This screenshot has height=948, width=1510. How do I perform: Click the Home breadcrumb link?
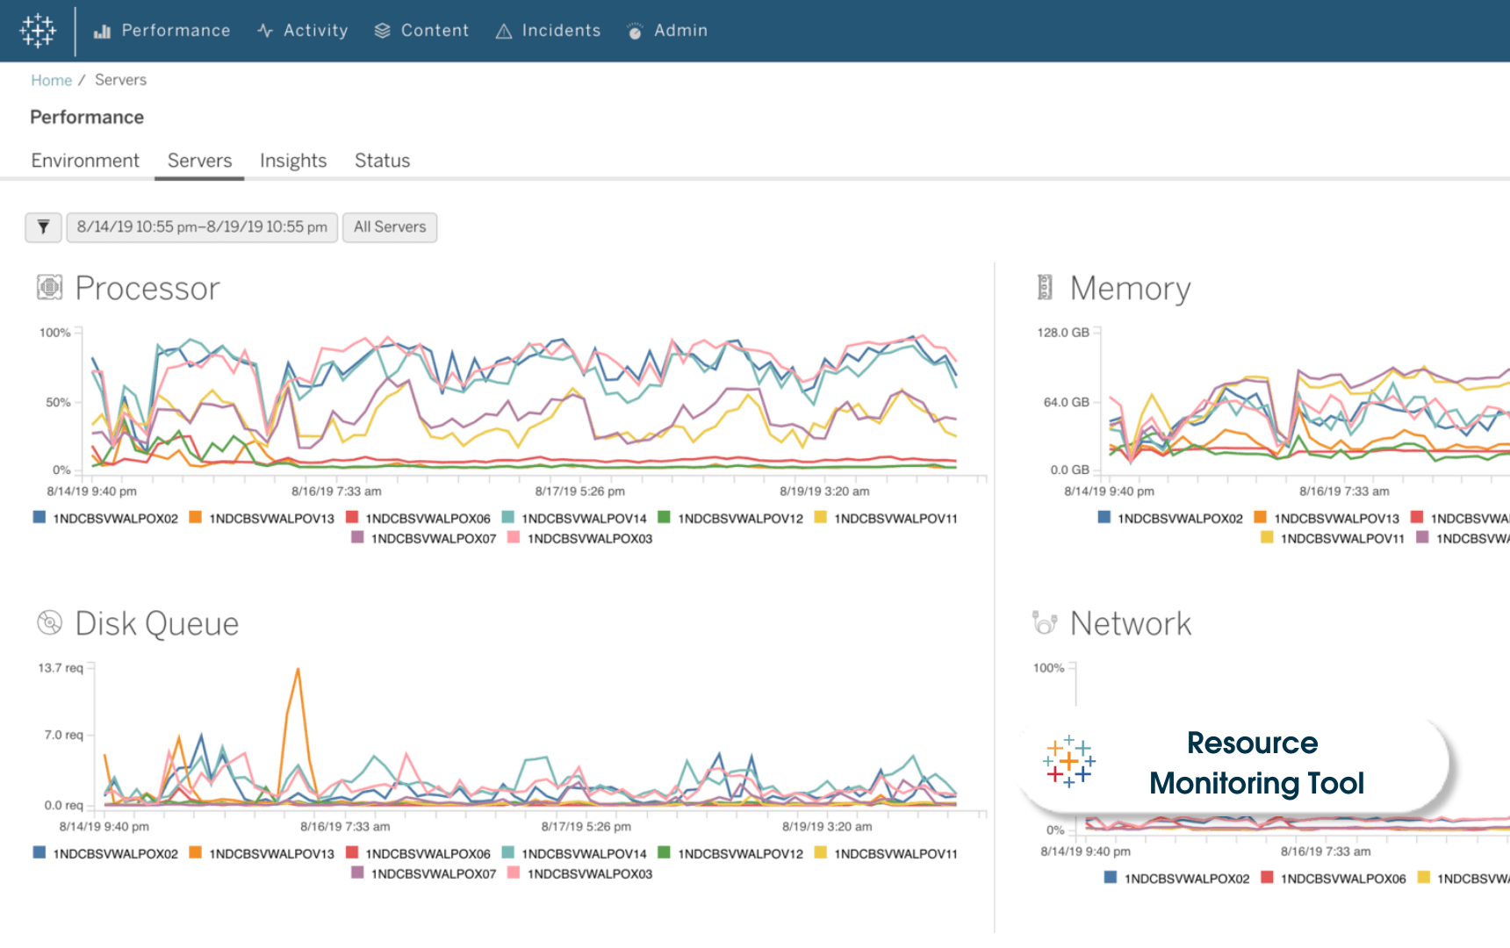pyautogui.click(x=50, y=79)
